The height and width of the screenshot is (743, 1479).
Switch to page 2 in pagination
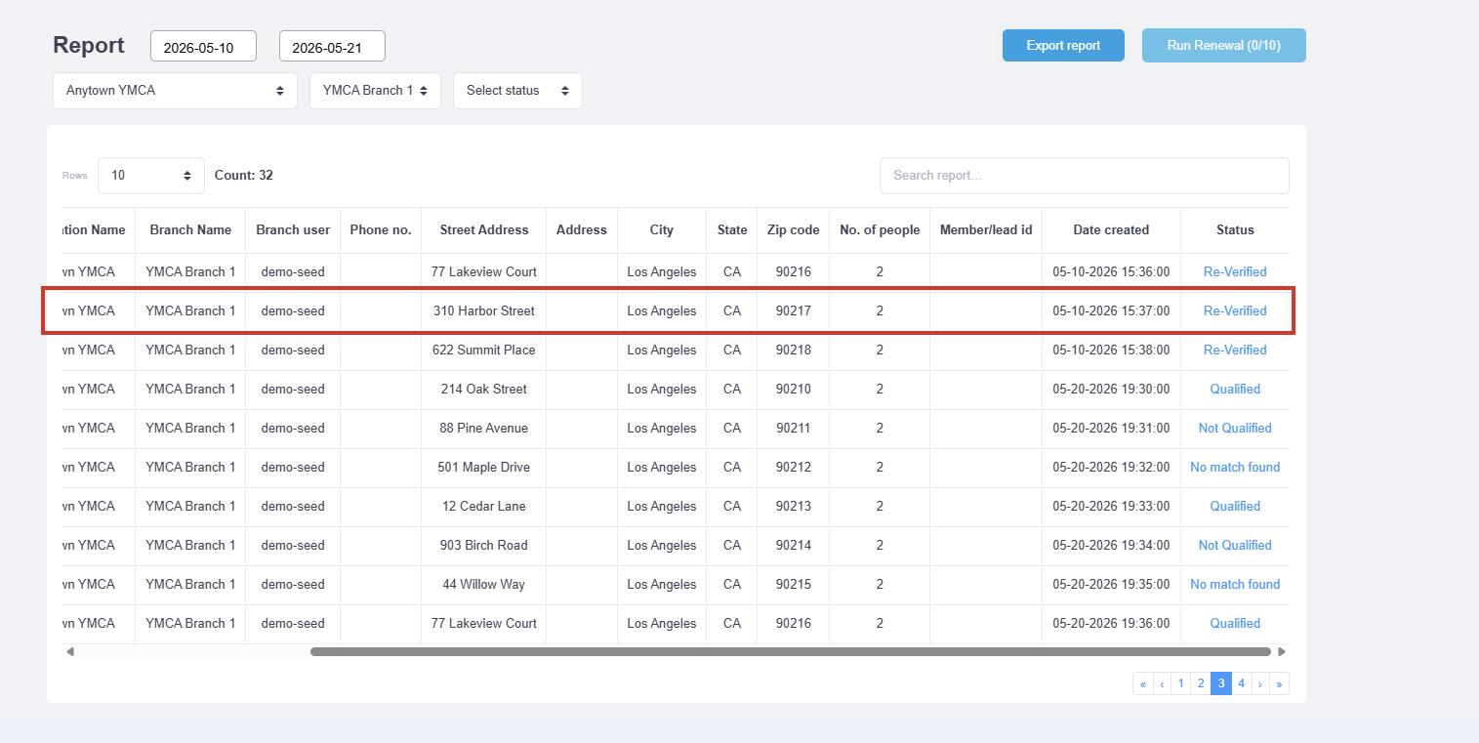point(1201,683)
